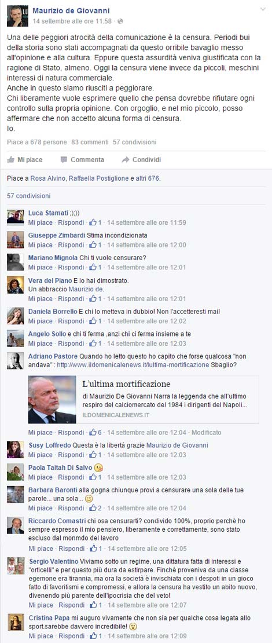Click like count thumb on Adriano Pastore's comment
The image size is (272, 643).
[x=93, y=432]
